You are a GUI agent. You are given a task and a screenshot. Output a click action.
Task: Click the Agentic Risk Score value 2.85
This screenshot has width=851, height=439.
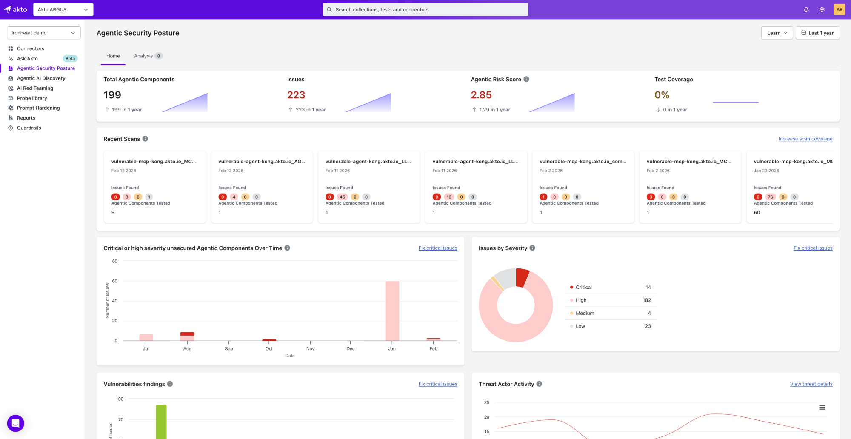(481, 95)
